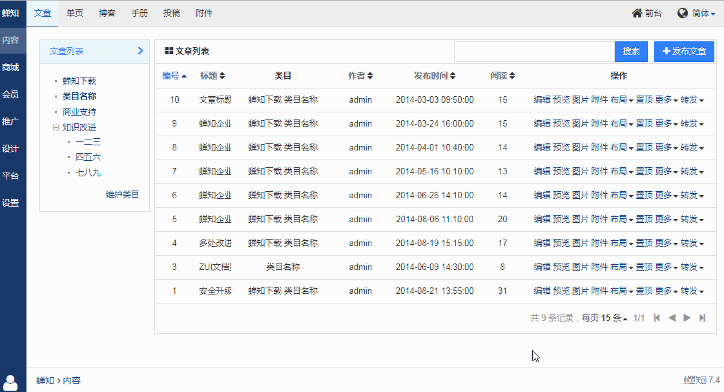The height and width of the screenshot is (392, 724).
Task: Collapse the 知识改进 category tree node
Action: point(56,128)
